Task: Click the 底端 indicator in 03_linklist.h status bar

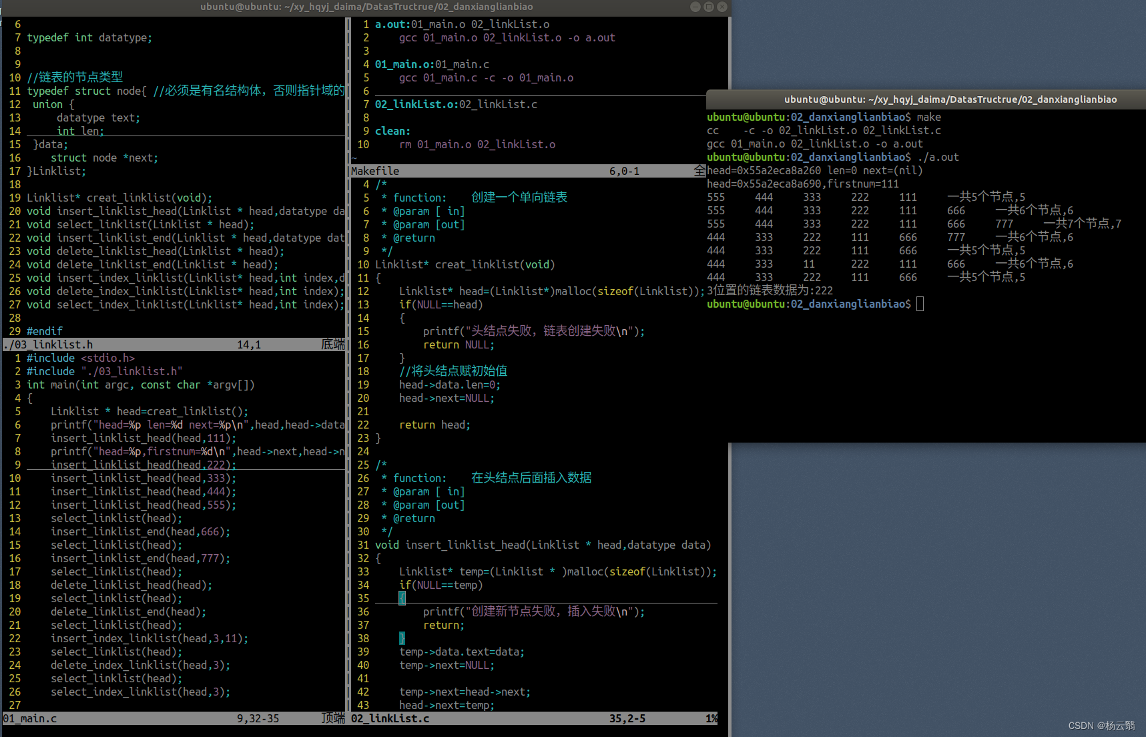Action: click(332, 344)
